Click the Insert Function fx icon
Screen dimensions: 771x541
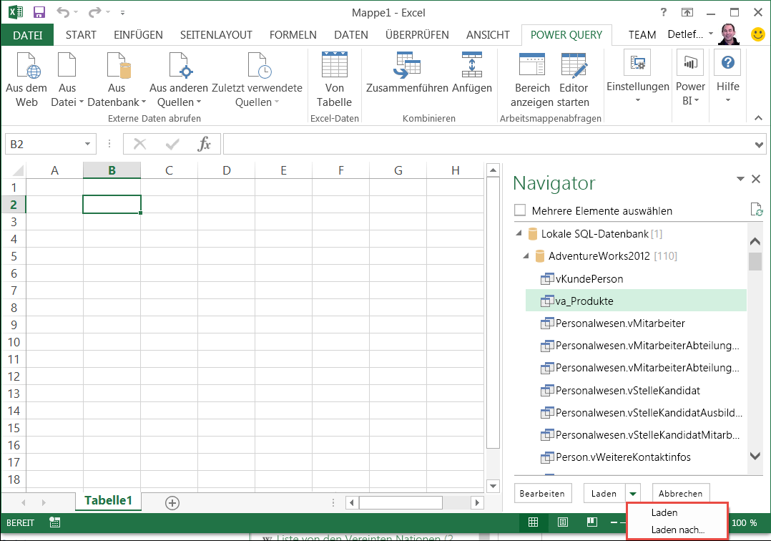point(204,144)
